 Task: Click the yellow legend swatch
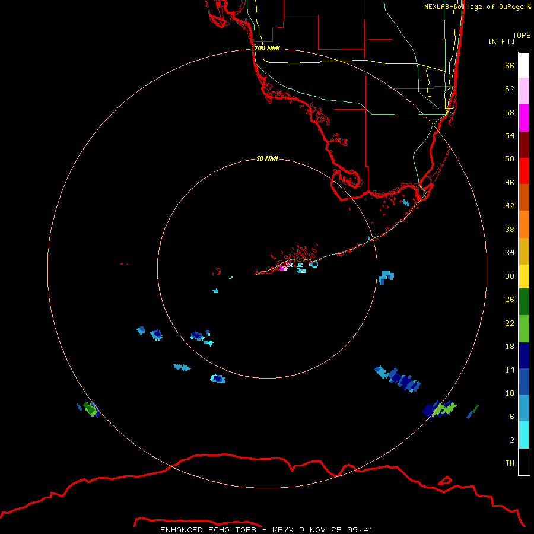point(524,276)
